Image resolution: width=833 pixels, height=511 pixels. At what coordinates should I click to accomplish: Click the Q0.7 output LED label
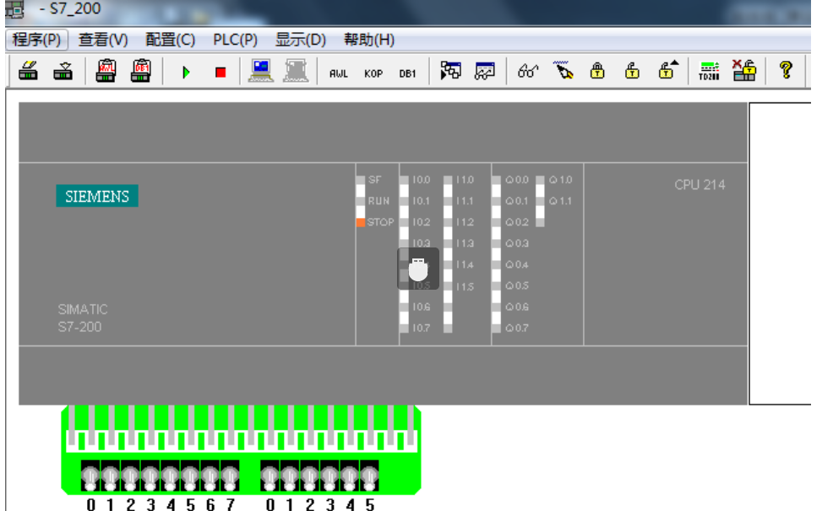pos(517,329)
